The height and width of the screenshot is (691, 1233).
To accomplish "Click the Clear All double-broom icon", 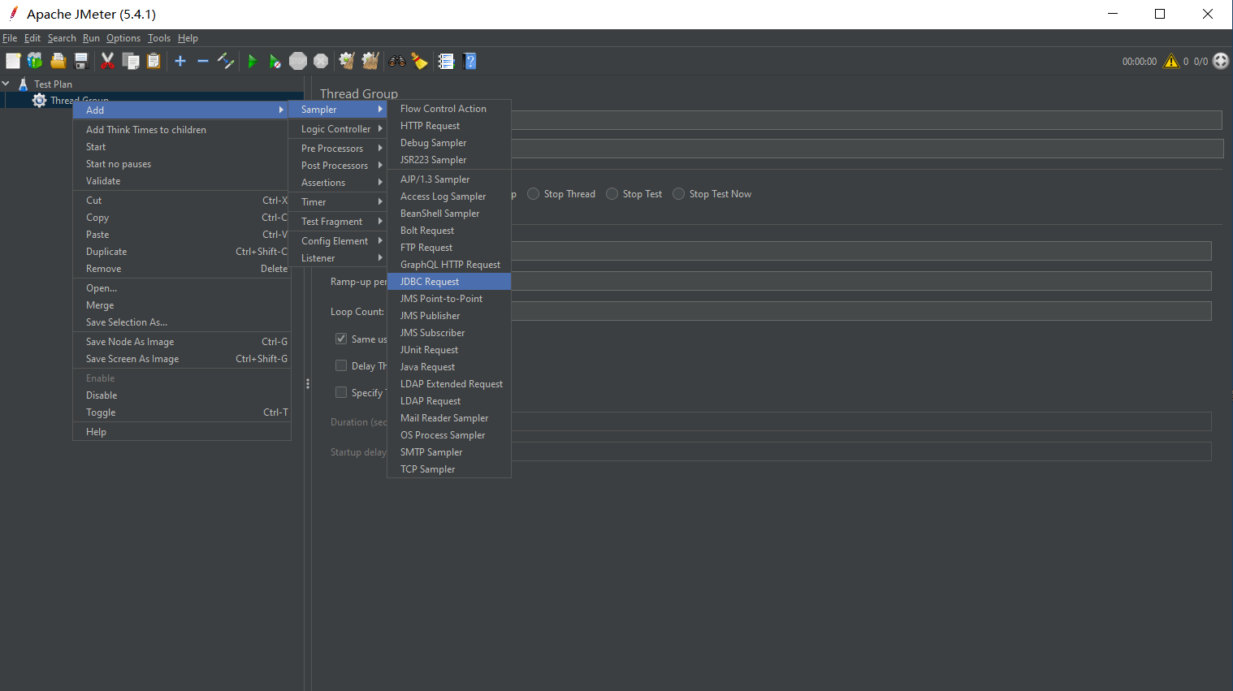I will coord(370,61).
